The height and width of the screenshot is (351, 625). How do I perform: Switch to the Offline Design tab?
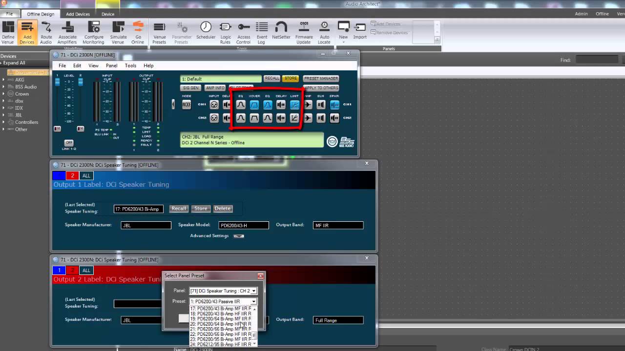[41, 14]
